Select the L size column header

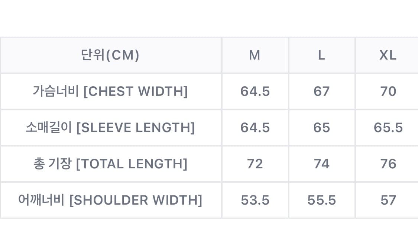tap(322, 55)
